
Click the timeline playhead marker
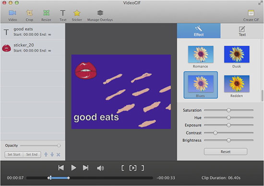[x=50, y=178]
